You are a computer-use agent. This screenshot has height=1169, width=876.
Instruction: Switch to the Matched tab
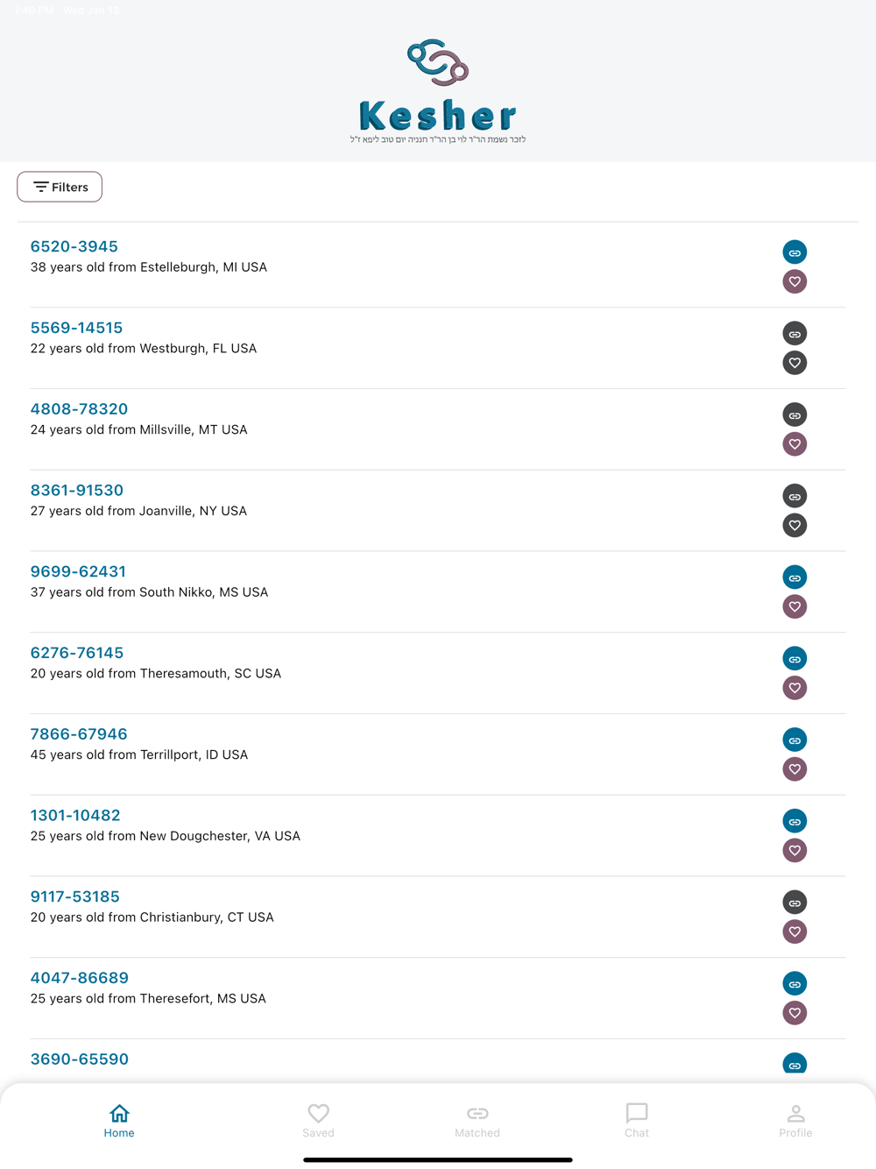pyautogui.click(x=477, y=1120)
